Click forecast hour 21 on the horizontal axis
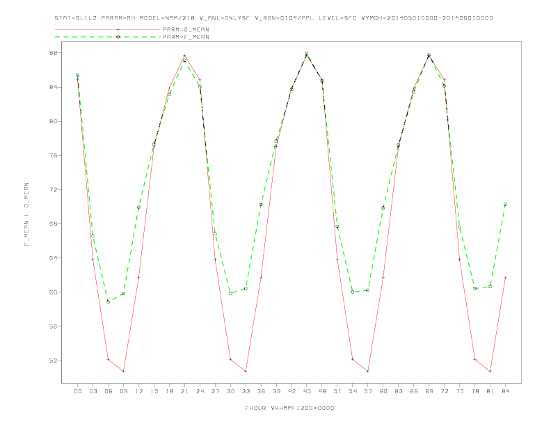The width and height of the screenshot is (551, 426). [x=185, y=391]
